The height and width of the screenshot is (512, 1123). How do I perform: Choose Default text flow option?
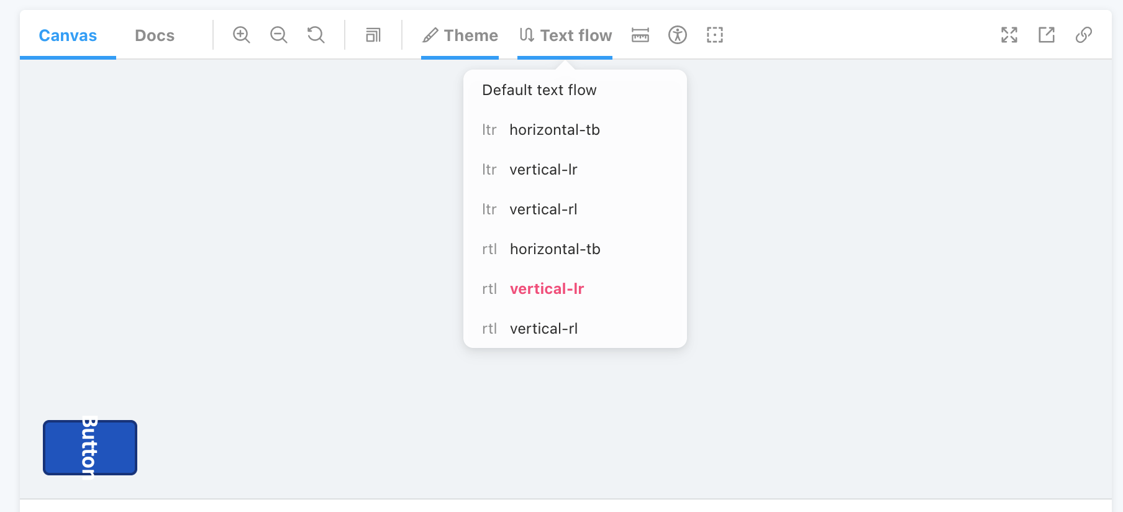[539, 90]
